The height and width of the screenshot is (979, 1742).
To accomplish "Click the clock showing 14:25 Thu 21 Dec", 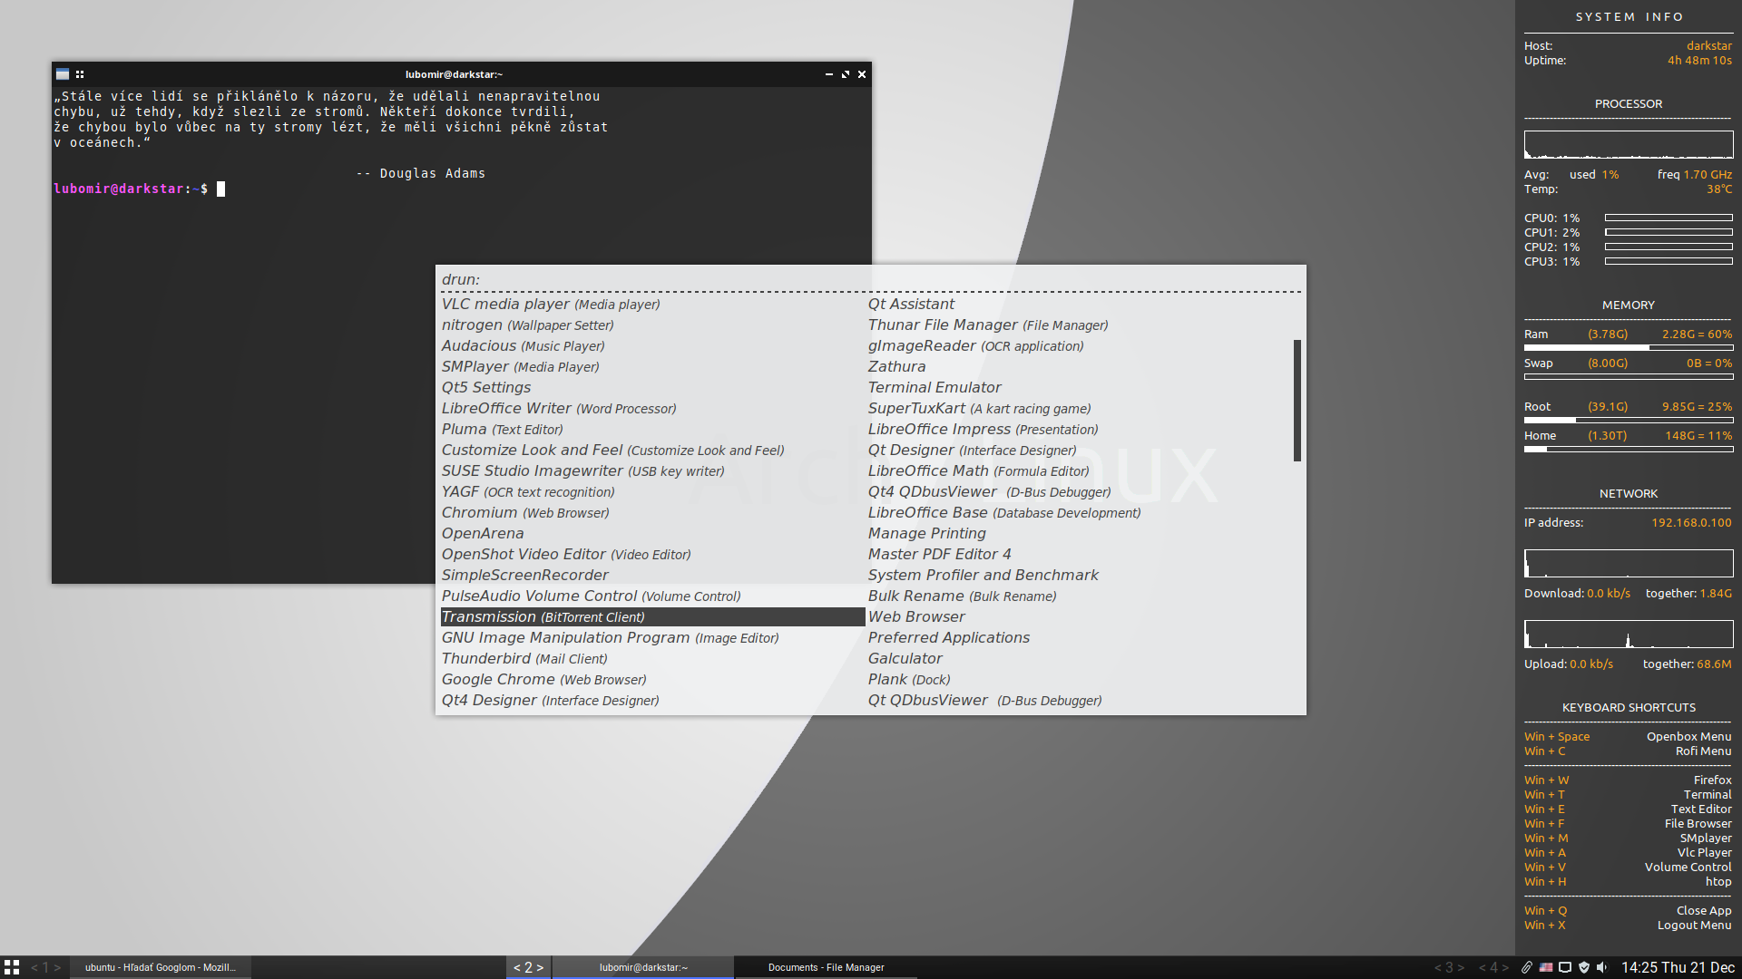I will click(1678, 967).
